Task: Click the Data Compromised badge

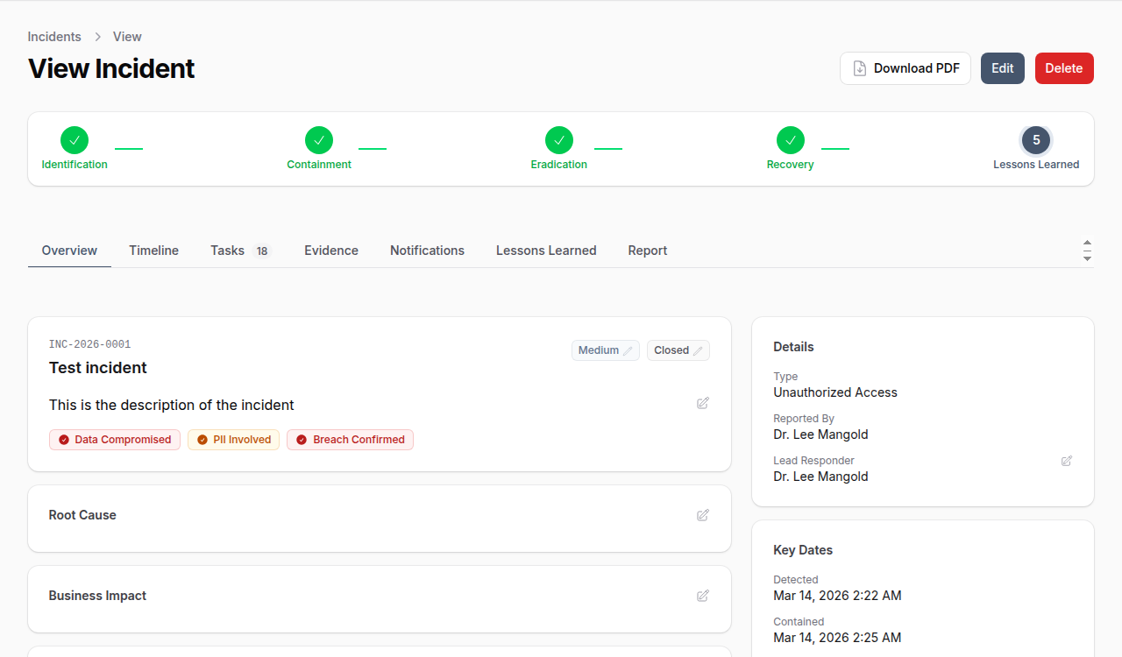Action: (115, 440)
